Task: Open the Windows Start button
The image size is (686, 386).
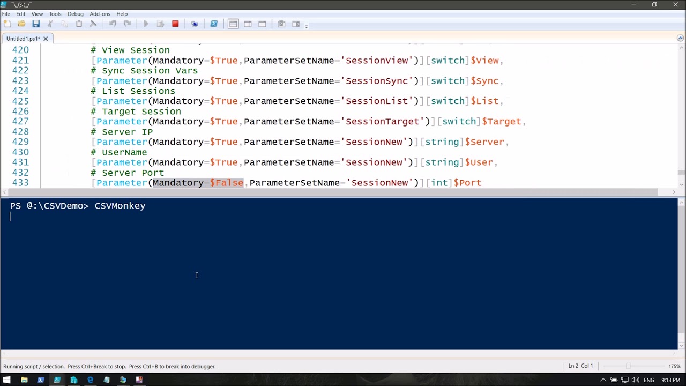Action: pos(6,380)
